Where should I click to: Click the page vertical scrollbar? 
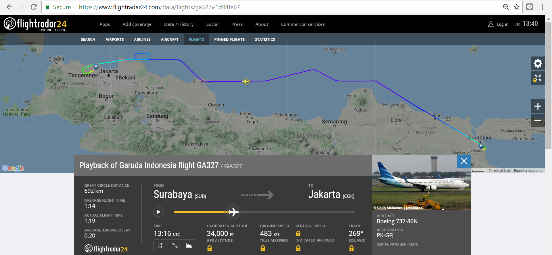pos(549,86)
